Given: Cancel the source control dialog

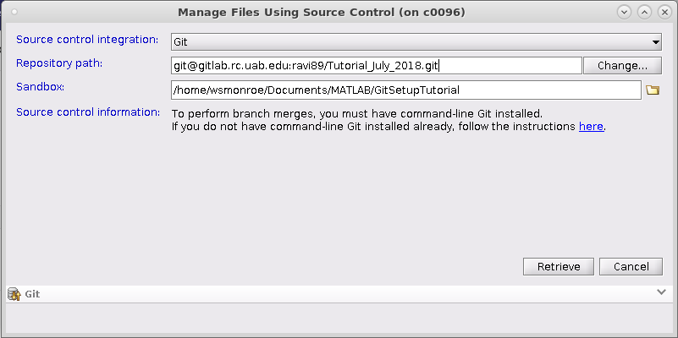Looking at the screenshot, I should point(631,266).
